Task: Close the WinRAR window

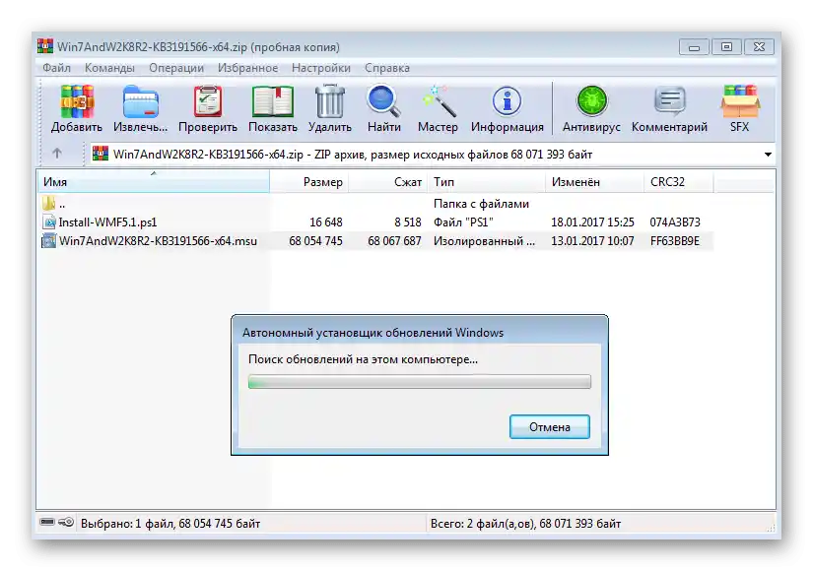Action: (759, 47)
